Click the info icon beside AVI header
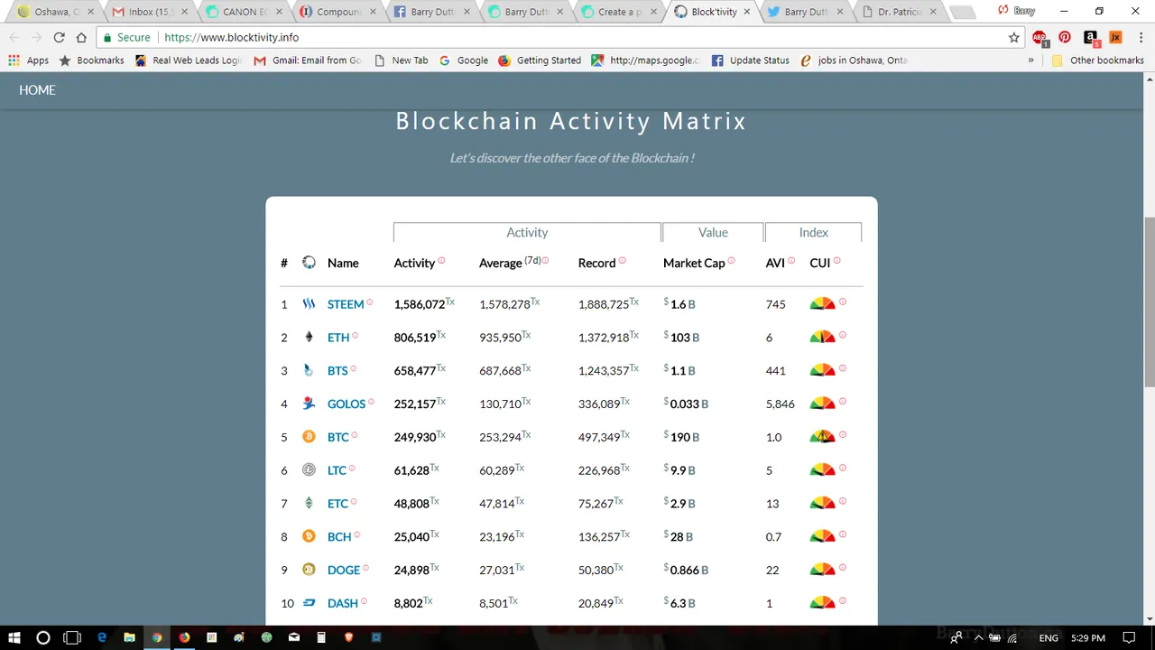The height and width of the screenshot is (650, 1155). (791, 261)
